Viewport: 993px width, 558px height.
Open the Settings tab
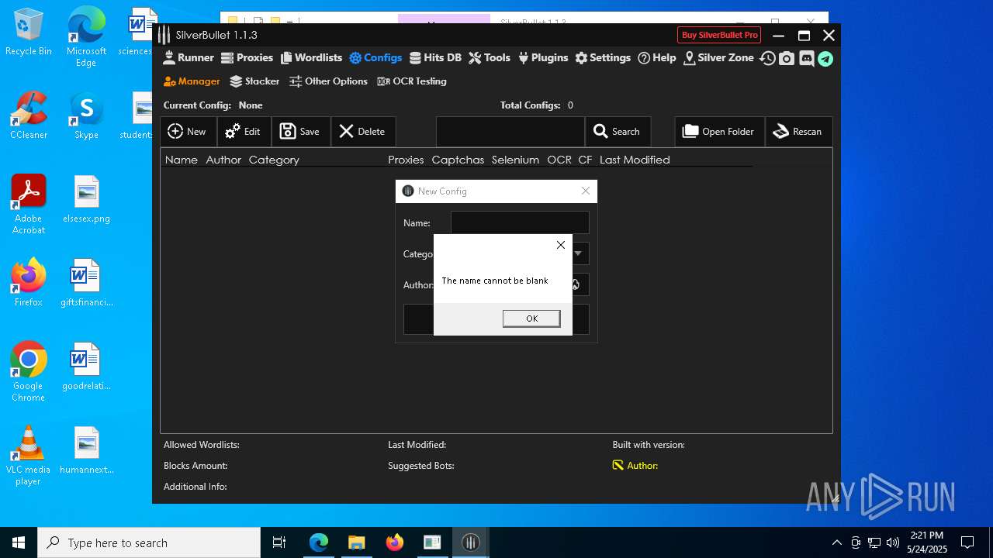click(x=603, y=57)
